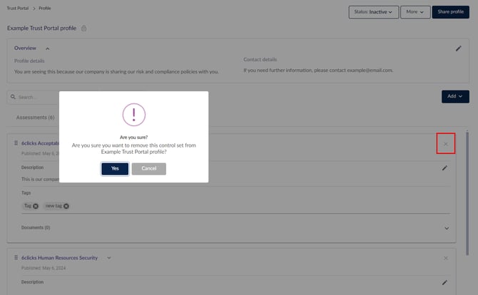Click drag handle for Human Resources Security
The height and width of the screenshot is (295, 478).
coord(16,257)
